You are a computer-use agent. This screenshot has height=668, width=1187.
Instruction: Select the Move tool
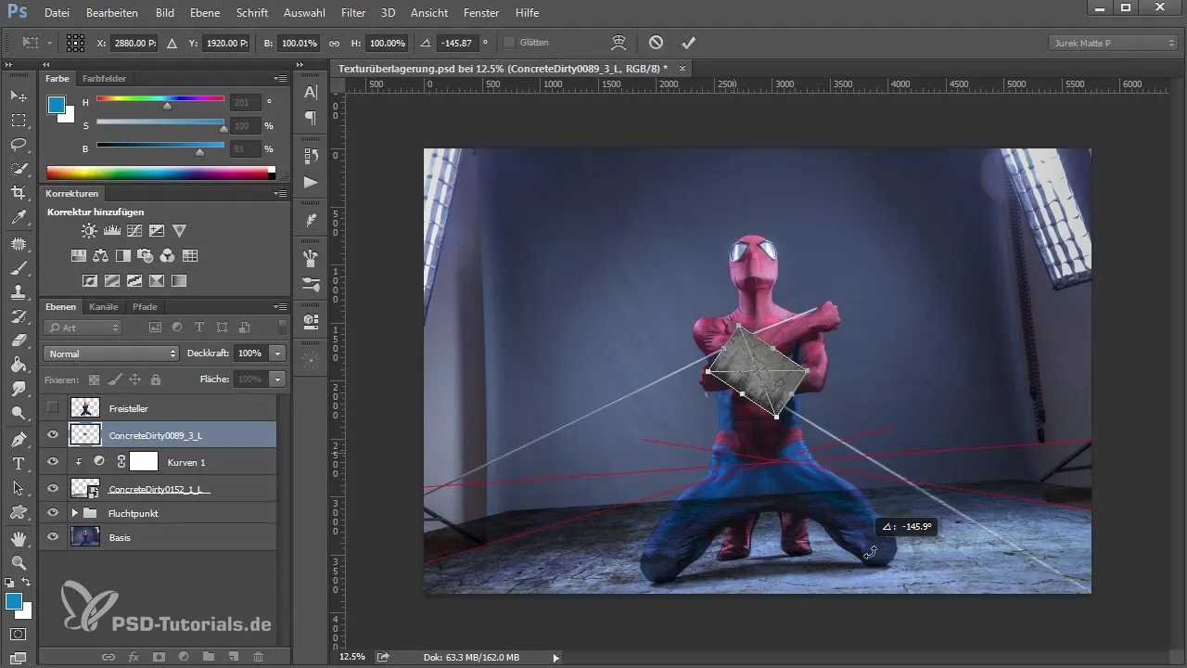click(18, 96)
